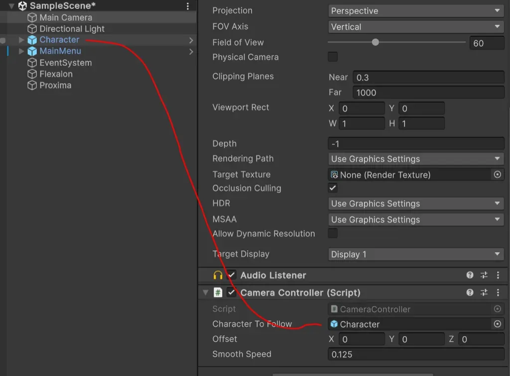The height and width of the screenshot is (376, 510).
Task: Expand the Character object in hierarchy
Action: click(x=21, y=40)
